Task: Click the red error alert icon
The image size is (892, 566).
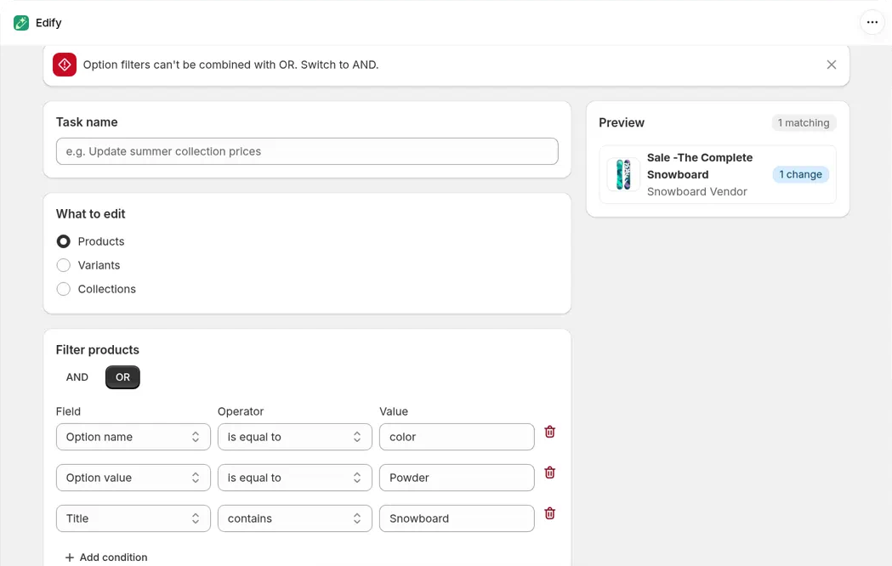Action: click(65, 65)
